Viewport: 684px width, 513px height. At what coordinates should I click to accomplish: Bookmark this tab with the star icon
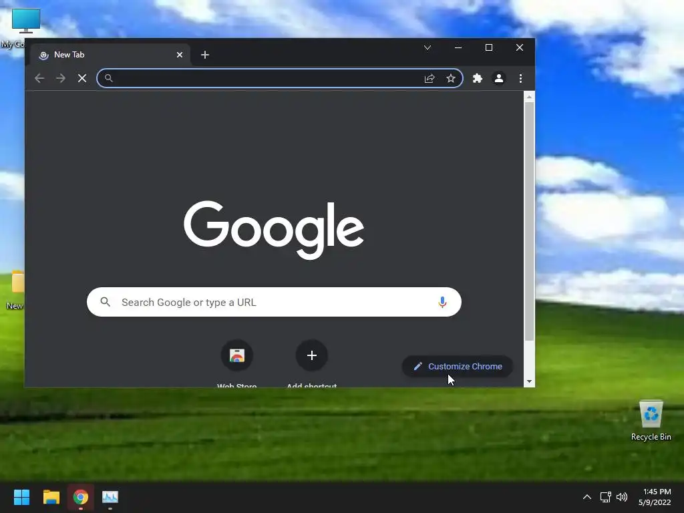[451, 78]
